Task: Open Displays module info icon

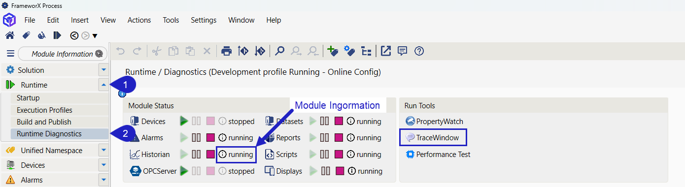Action: [352, 171]
